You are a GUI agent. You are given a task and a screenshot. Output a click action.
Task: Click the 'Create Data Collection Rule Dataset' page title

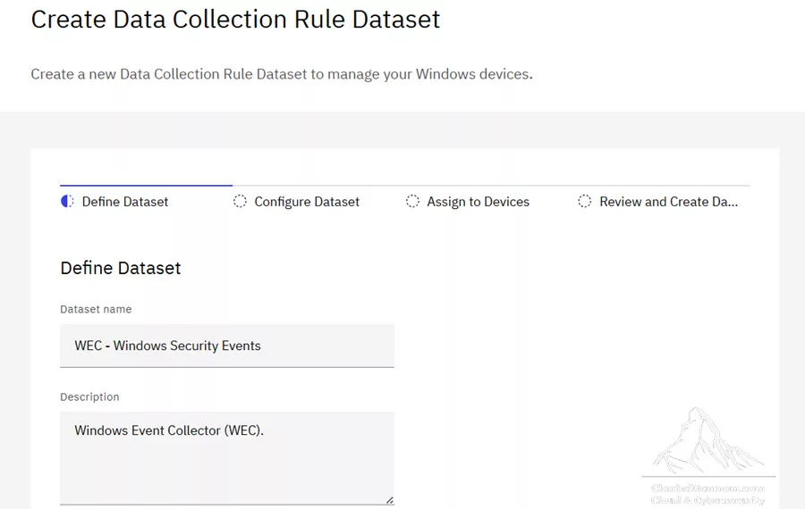coord(235,20)
